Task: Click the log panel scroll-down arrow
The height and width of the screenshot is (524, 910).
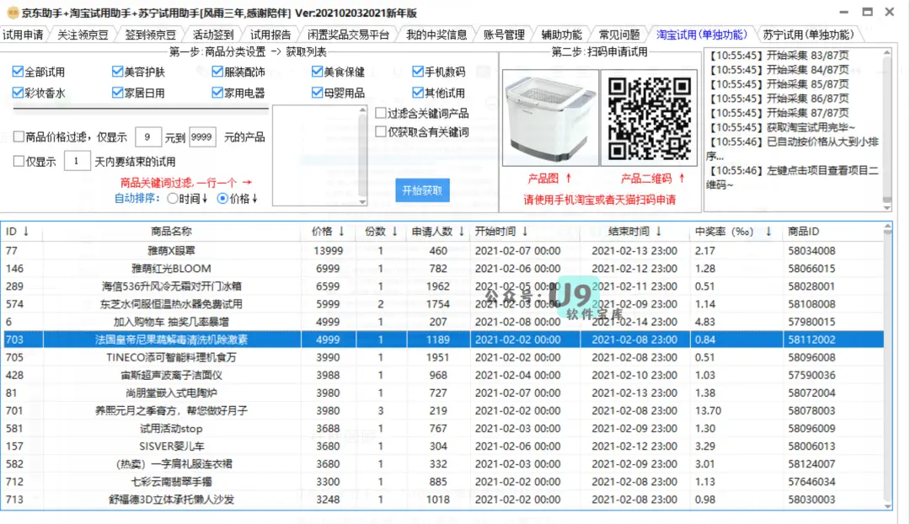Action: pyautogui.click(x=886, y=207)
